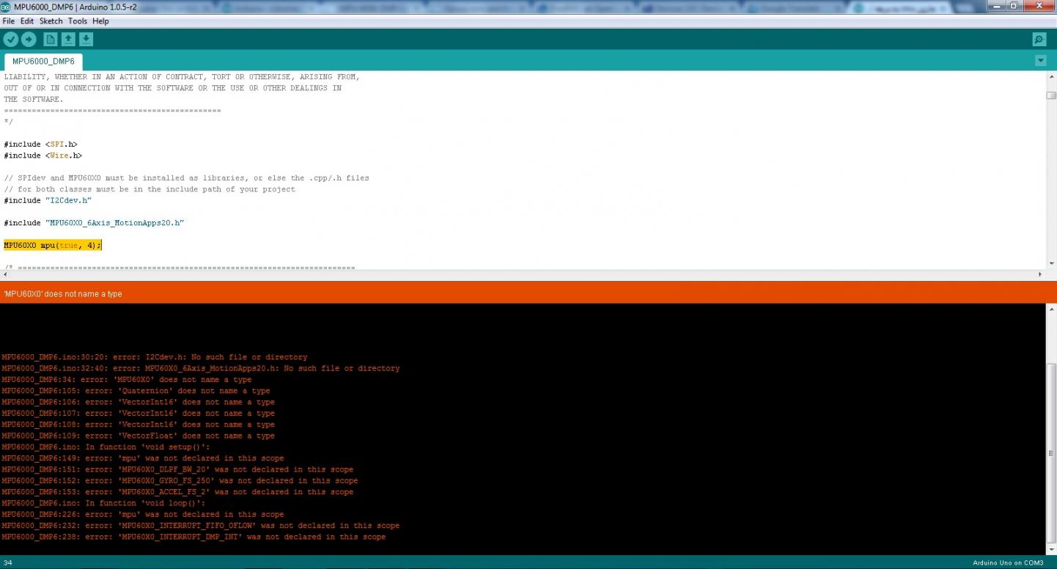The width and height of the screenshot is (1057, 569).
Task: Click the 'I2Cdev.h: No such file' console error
Action: pos(155,357)
